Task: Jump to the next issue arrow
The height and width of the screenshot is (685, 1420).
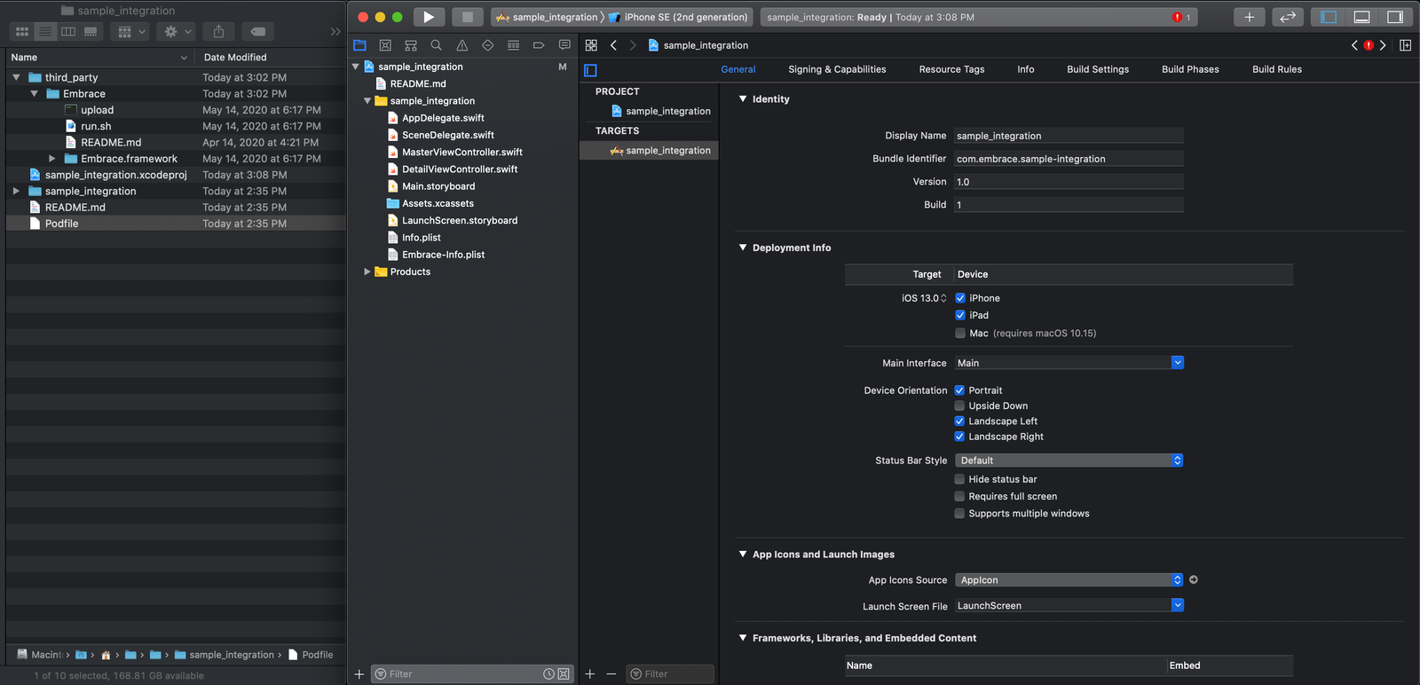Action: pos(1383,45)
